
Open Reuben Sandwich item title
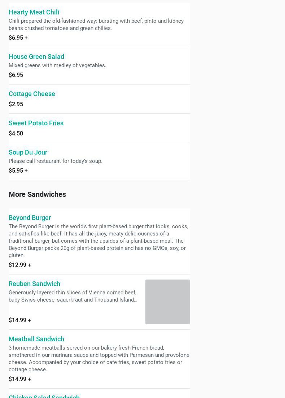(x=34, y=284)
